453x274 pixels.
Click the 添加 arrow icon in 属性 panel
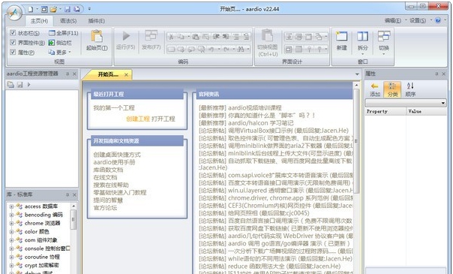[x=375, y=86]
